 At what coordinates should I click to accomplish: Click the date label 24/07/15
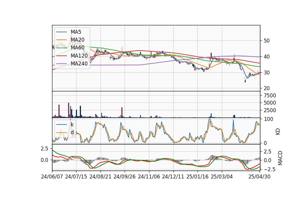76,177
